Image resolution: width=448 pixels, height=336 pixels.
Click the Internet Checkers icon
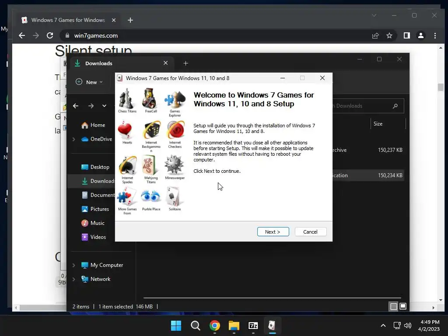click(175, 130)
